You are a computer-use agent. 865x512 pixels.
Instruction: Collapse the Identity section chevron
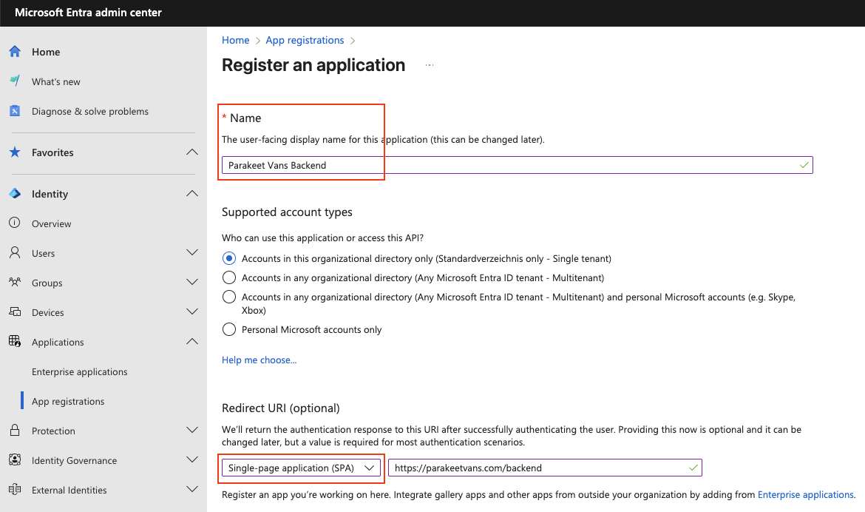[192, 193]
